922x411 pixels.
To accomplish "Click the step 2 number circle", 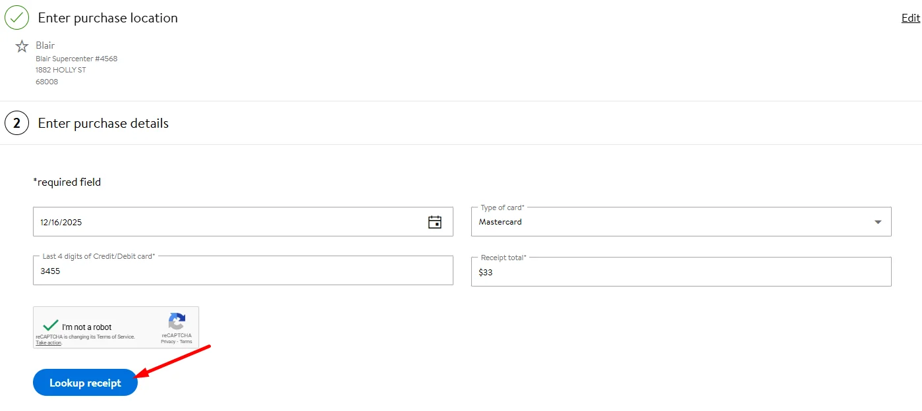I will pyautogui.click(x=16, y=123).
